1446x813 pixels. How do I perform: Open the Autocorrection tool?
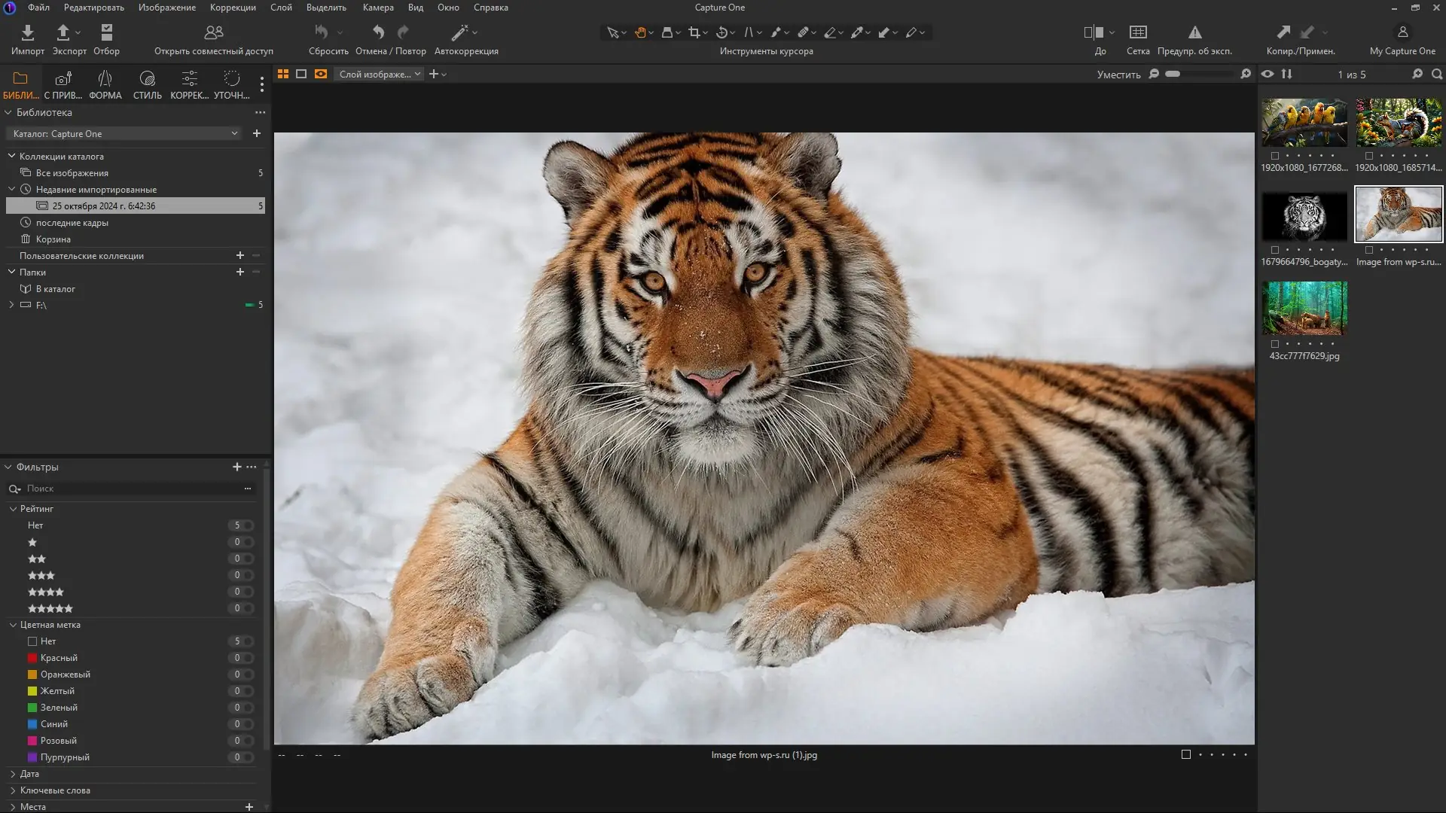[460, 32]
